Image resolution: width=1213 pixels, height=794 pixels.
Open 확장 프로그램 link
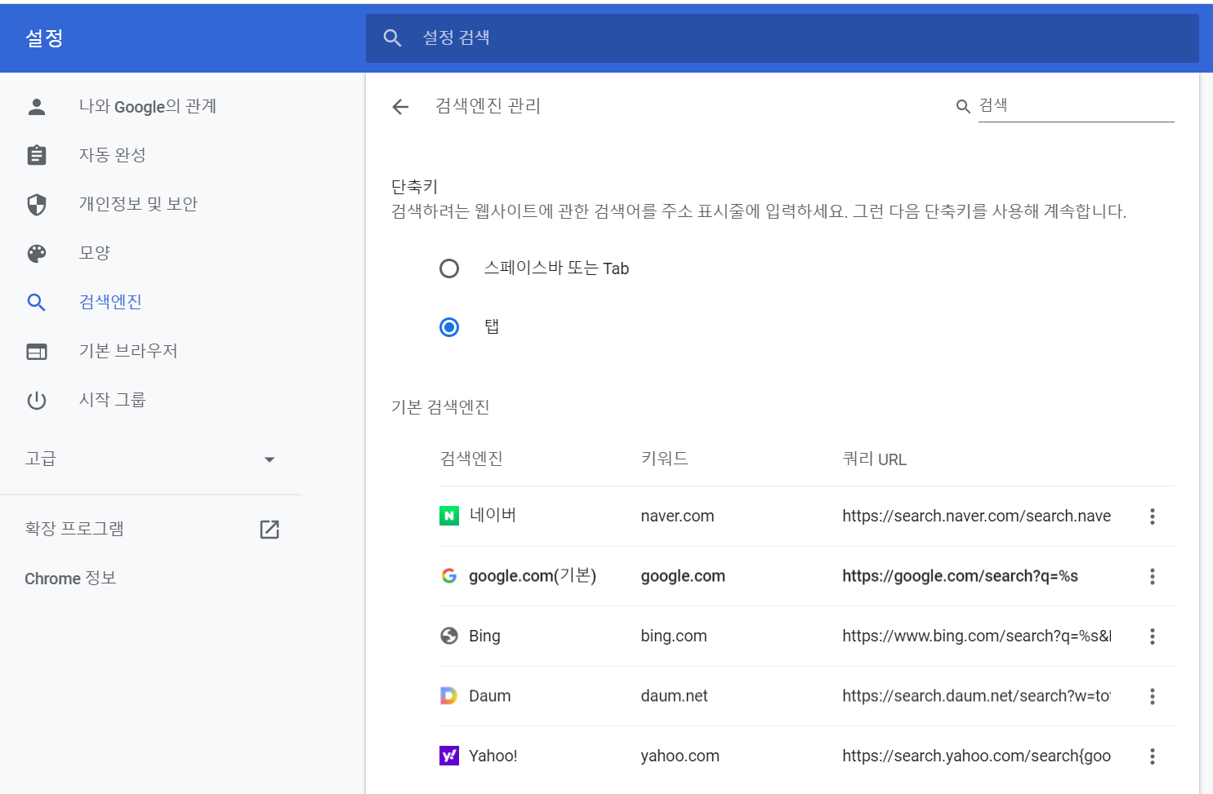coord(74,529)
